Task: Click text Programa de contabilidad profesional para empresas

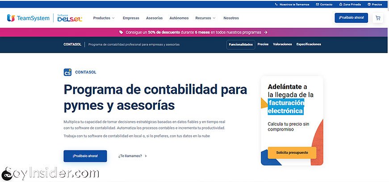Action: click(x=134, y=45)
